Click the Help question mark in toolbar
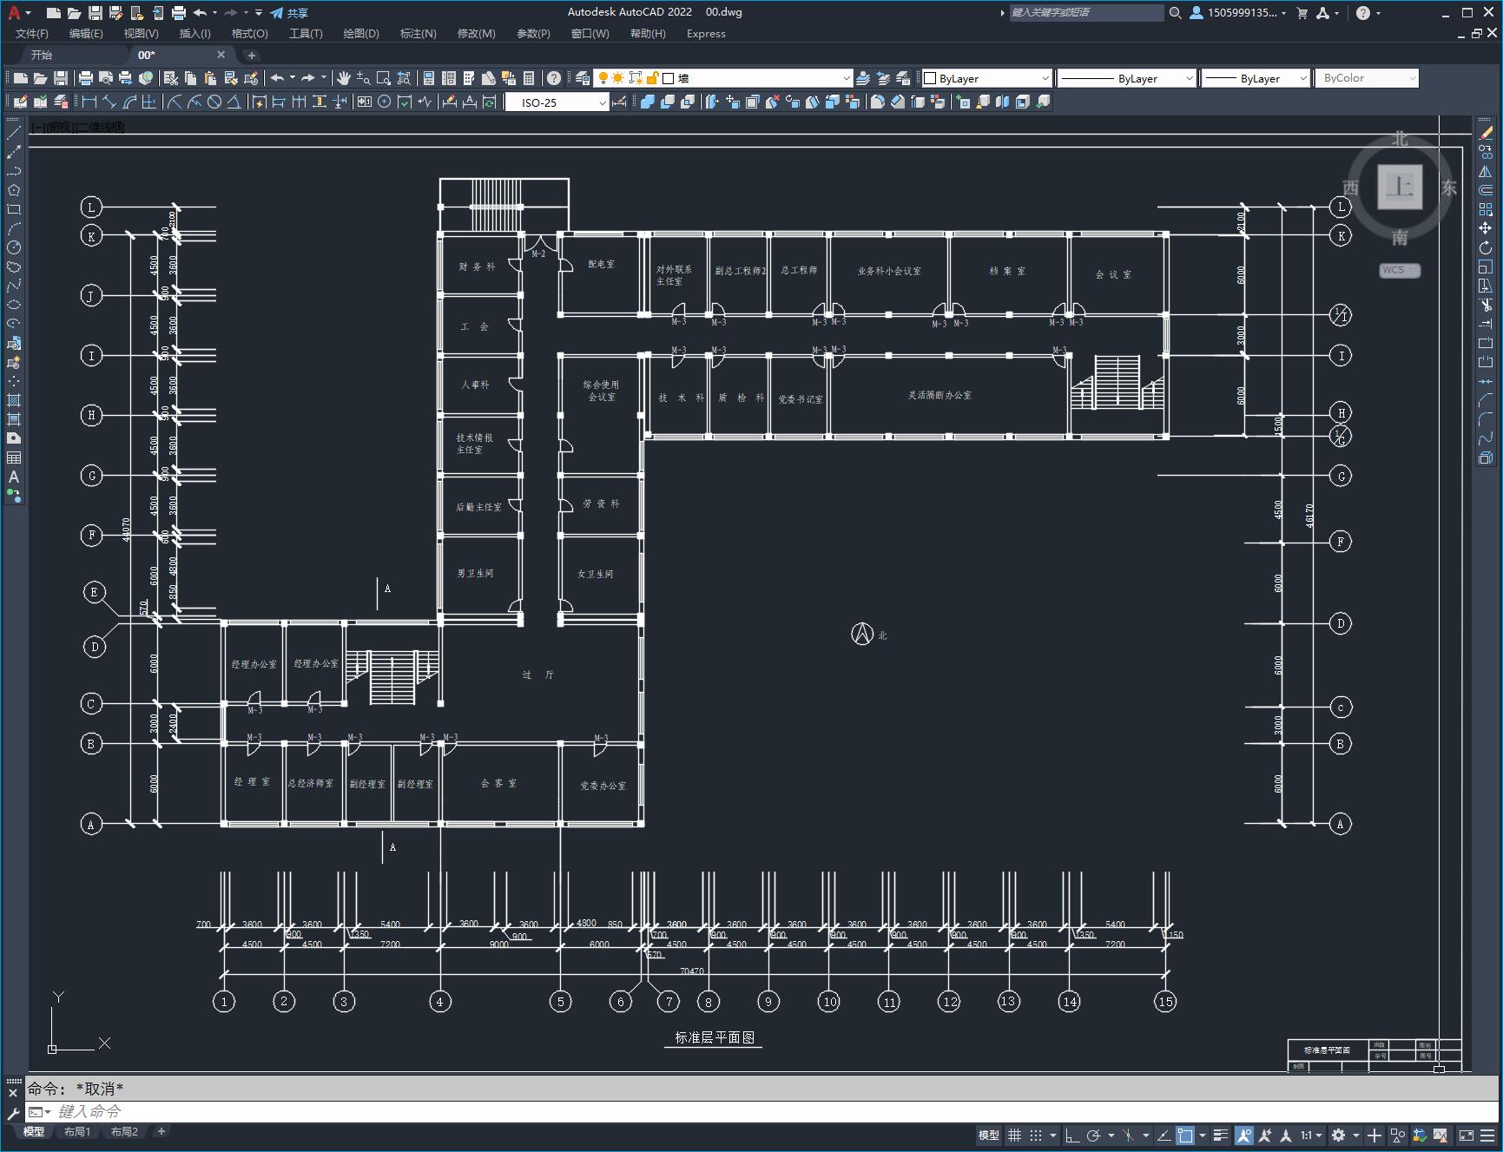This screenshot has height=1152, width=1503. point(554,78)
